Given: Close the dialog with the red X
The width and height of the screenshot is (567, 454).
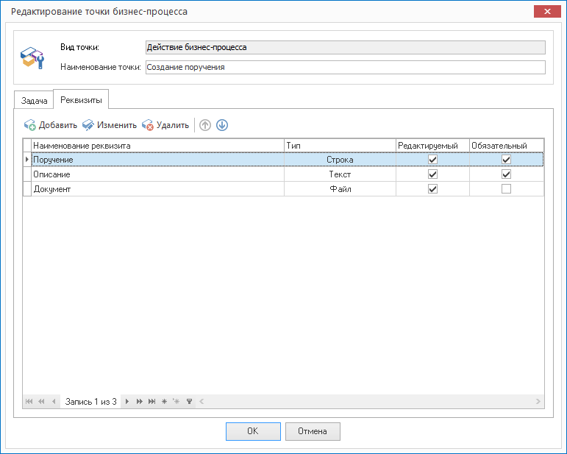Looking at the screenshot, I should pos(547,11).
